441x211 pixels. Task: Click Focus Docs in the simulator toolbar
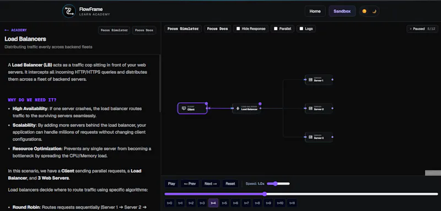click(217, 29)
